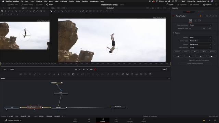The height and width of the screenshot is (123, 219).
Task: Click the current frame field showing 144.0
Action: click(165, 69)
